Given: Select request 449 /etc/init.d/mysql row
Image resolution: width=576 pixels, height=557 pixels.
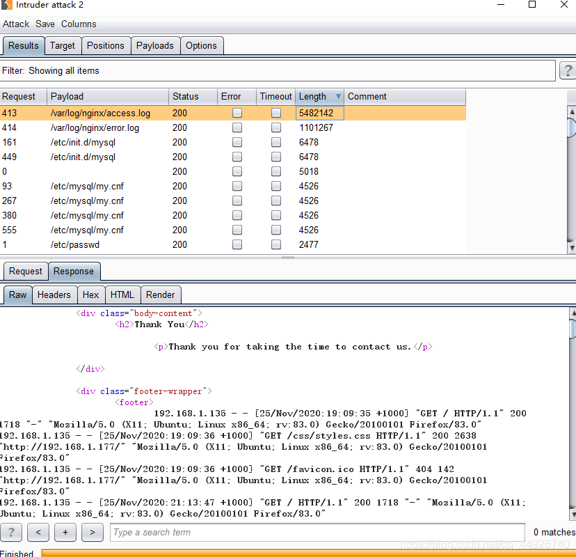Looking at the screenshot, I should pyautogui.click(x=233, y=157).
